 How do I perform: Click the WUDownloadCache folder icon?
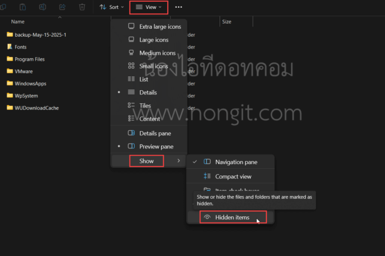tap(10, 108)
